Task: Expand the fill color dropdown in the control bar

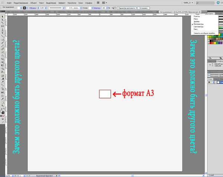Action: click(x=21, y=8)
